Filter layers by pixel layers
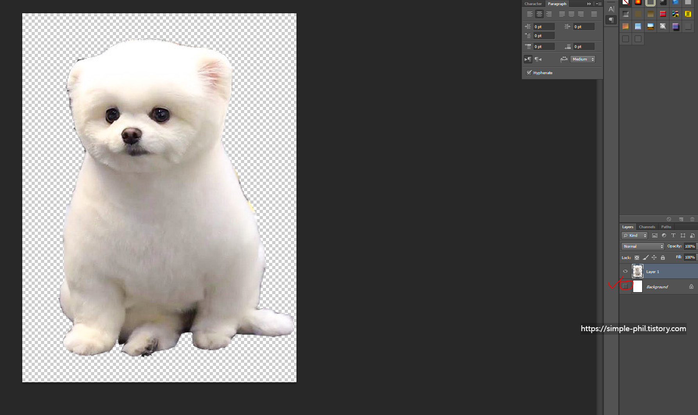 coord(655,236)
